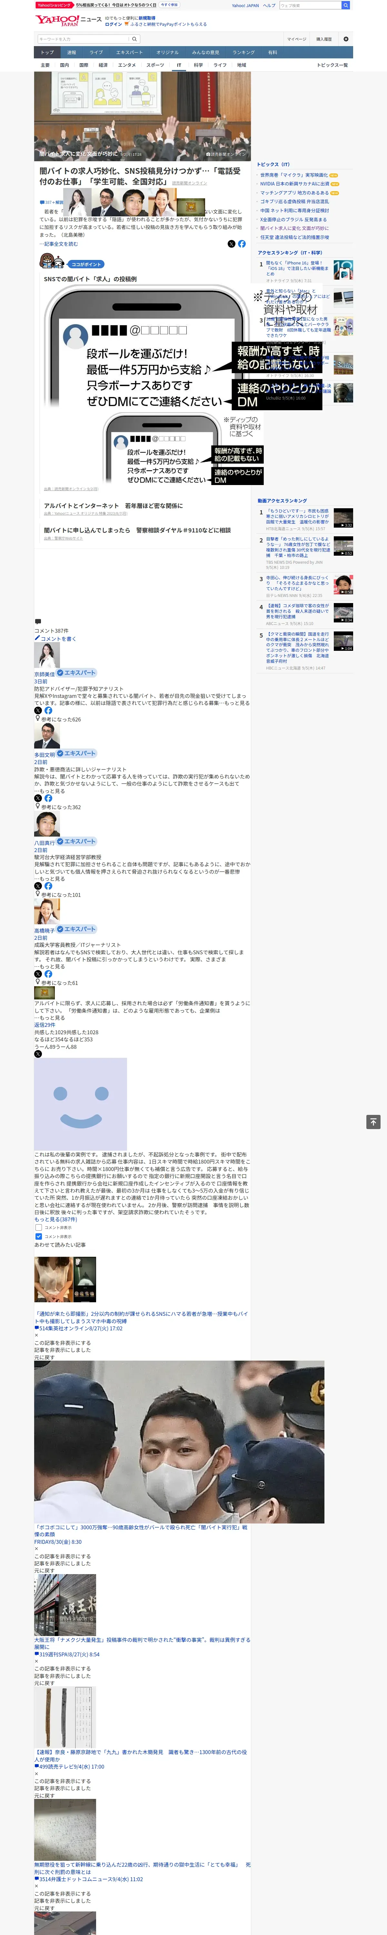
Task: Expand 高橋暁子's comment with もっと見る
Action: pyautogui.click(x=52, y=967)
